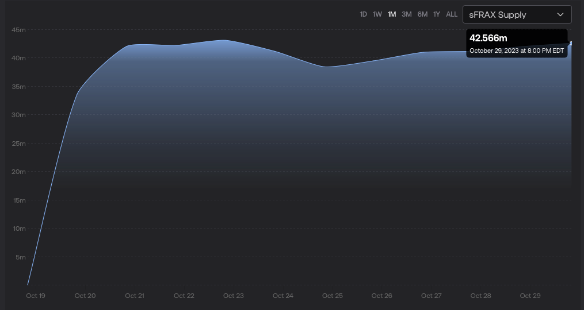
Task: View ALL historical data range
Action: point(452,14)
